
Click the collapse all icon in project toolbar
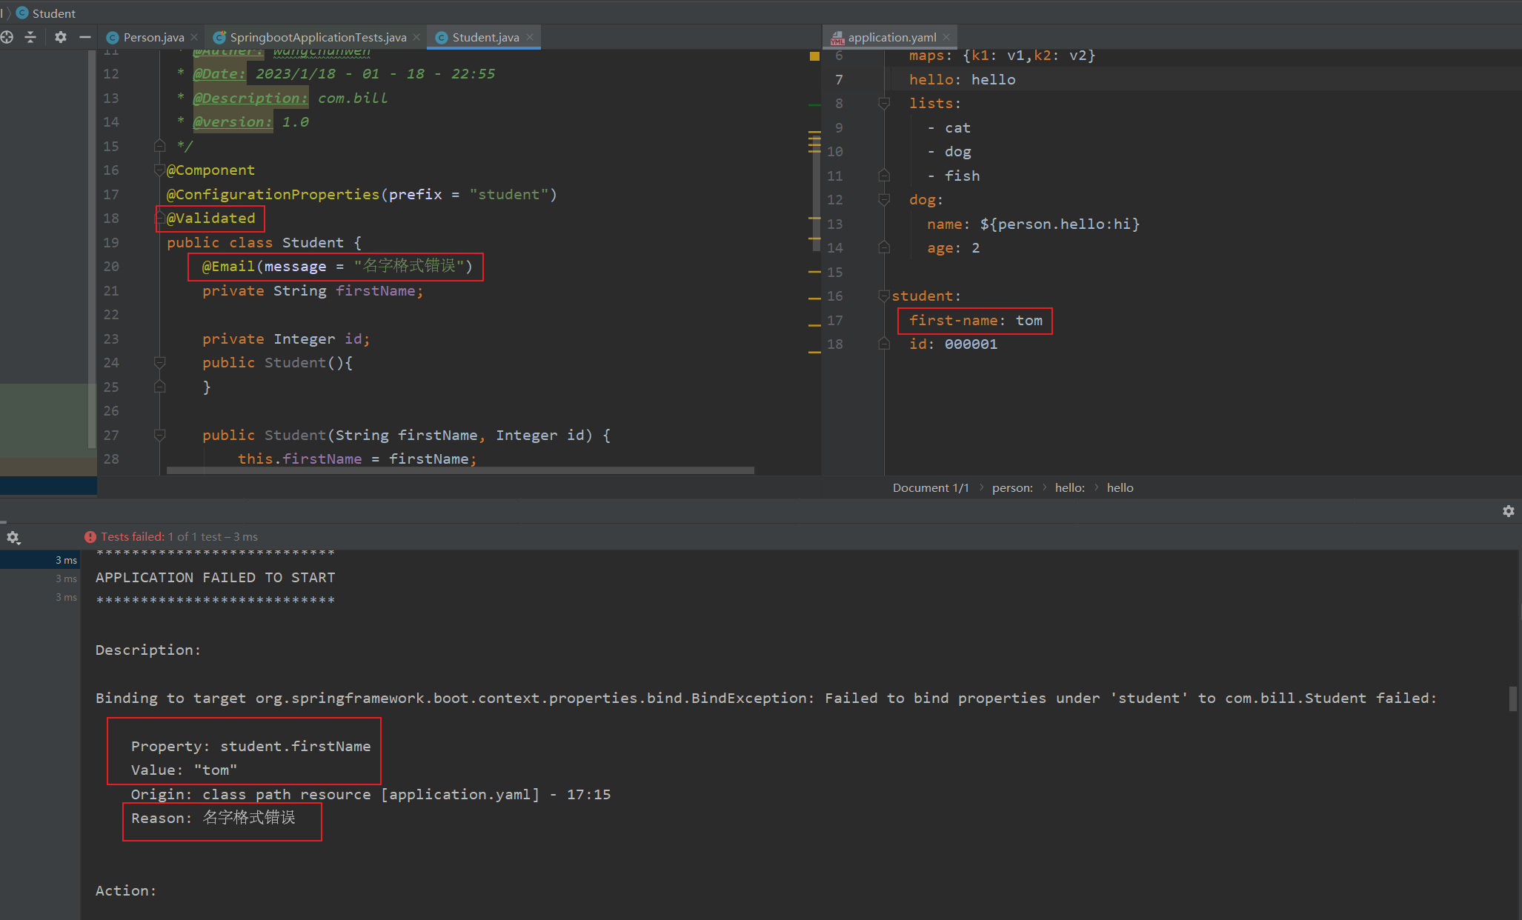tap(30, 37)
